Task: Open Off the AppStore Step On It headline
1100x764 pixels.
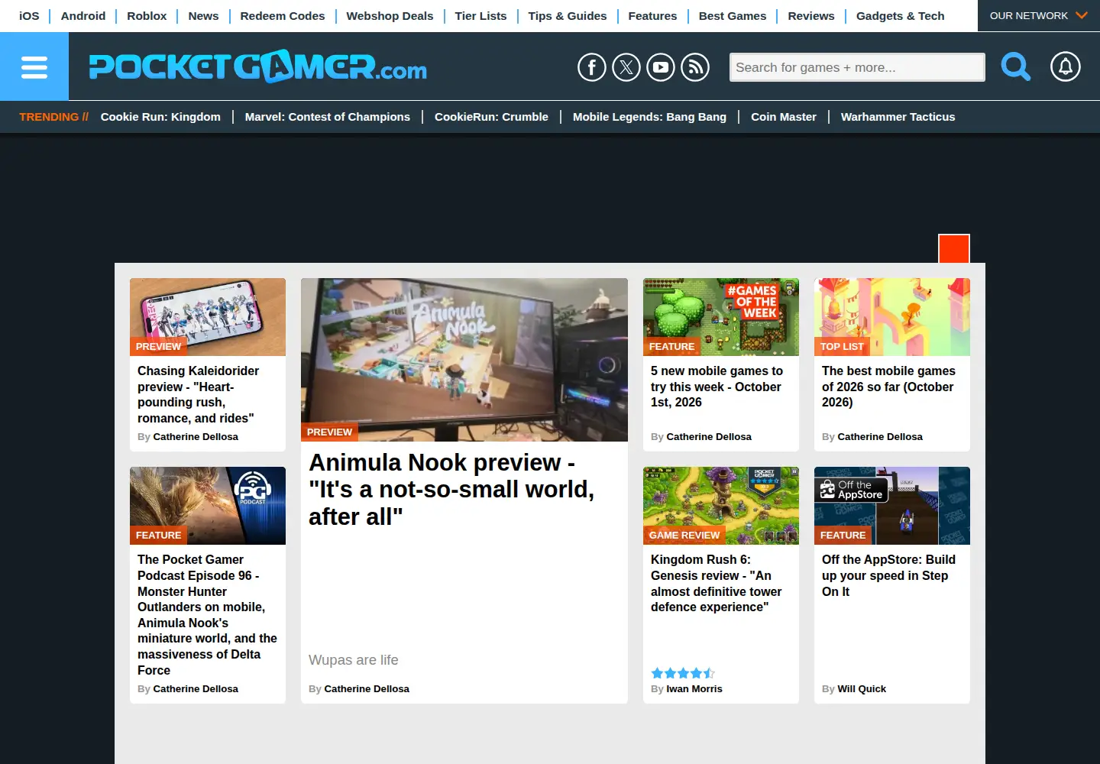Action: click(x=888, y=575)
